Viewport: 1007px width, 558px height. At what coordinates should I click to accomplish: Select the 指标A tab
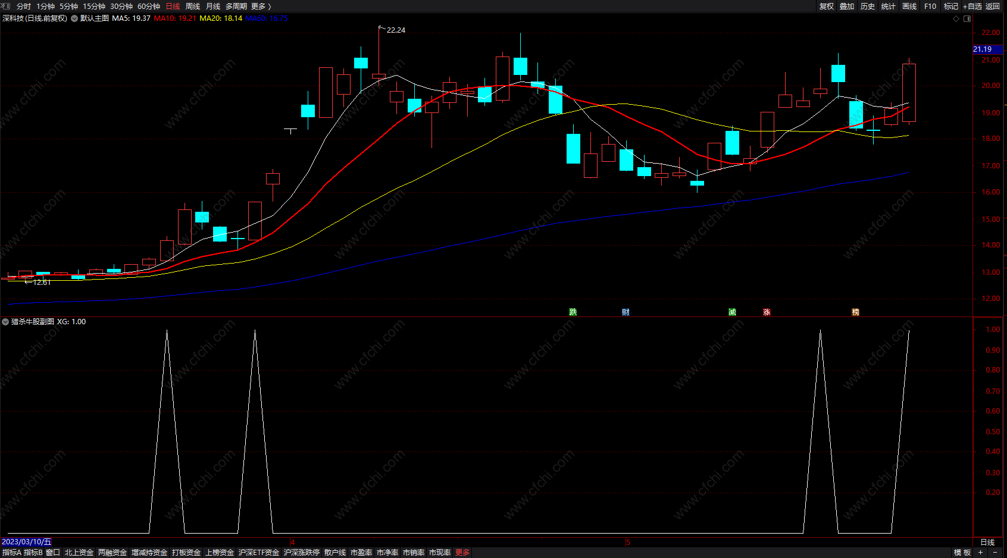click(11, 553)
